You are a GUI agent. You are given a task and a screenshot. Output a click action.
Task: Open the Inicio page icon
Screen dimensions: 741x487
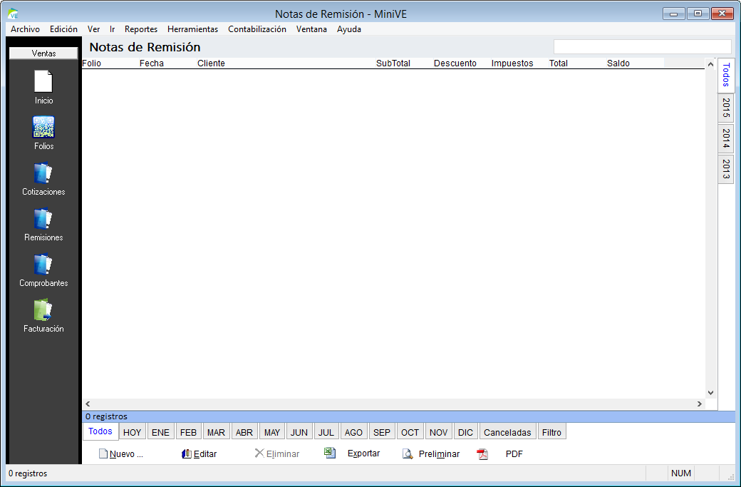43,81
